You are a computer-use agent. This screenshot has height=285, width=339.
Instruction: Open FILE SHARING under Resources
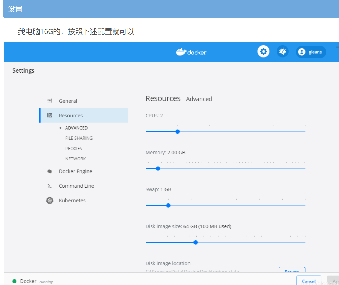click(x=79, y=138)
